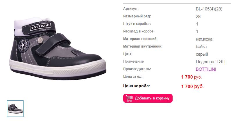Screen dimensions: 231x127
Task: Click the Примечание label
Action: click(133, 61)
